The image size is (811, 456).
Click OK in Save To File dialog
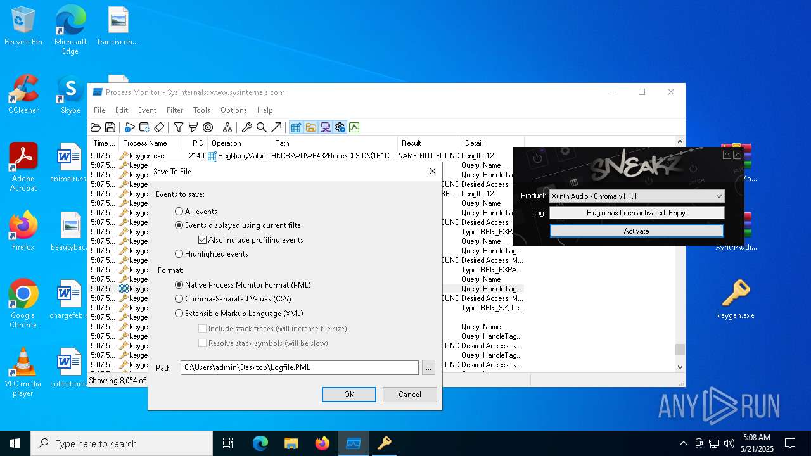pyautogui.click(x=349, y=395)
